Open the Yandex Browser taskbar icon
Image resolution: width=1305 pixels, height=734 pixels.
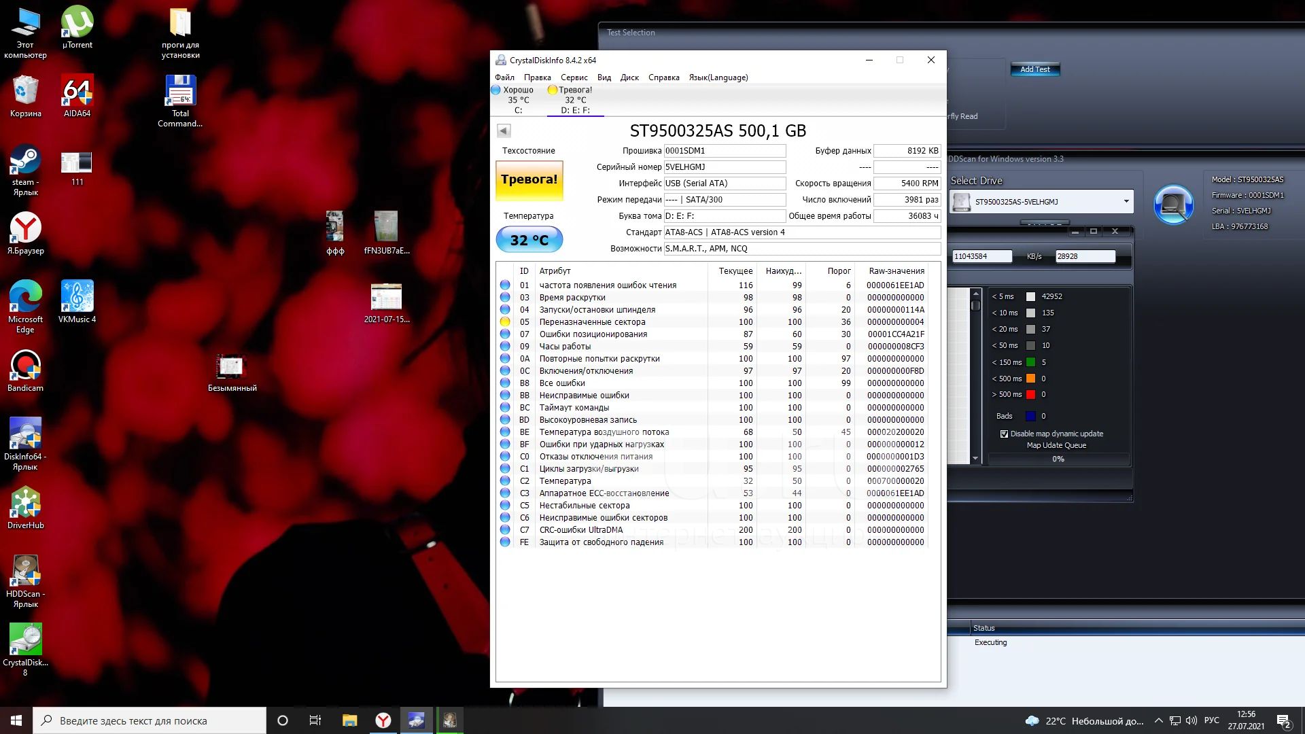pos(383,720)
